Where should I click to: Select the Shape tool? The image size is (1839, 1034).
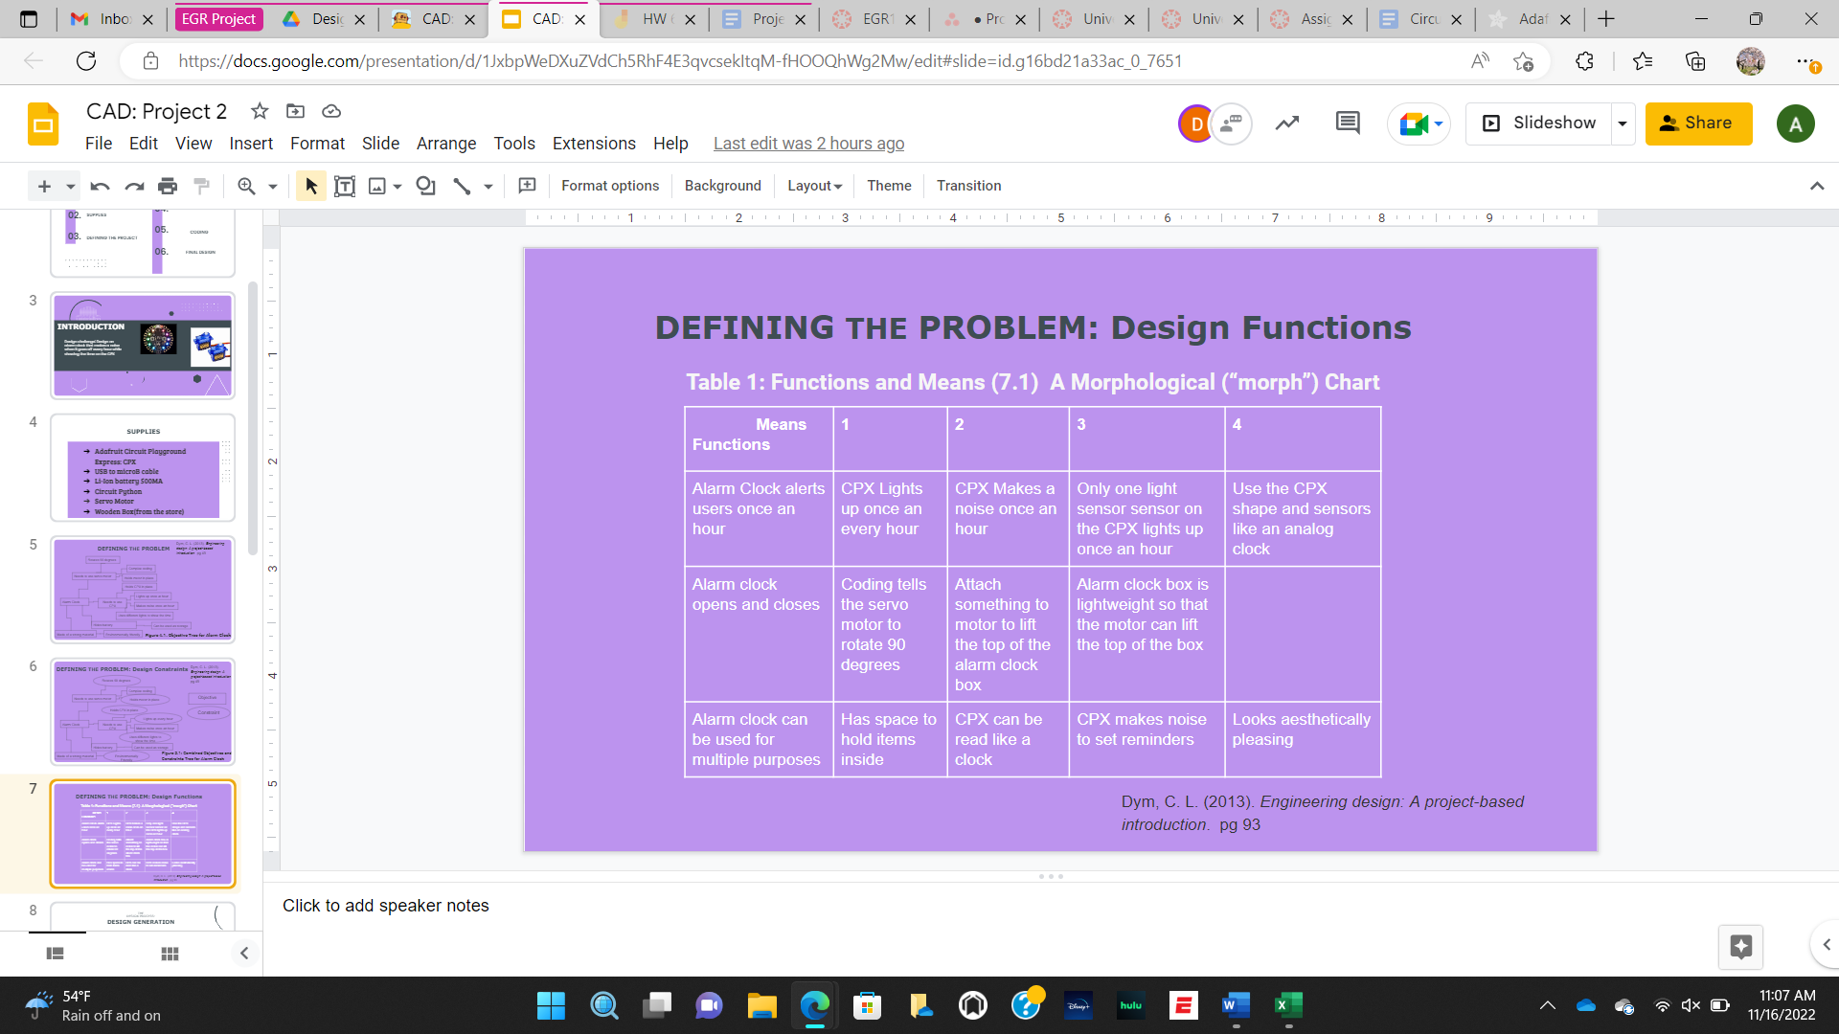point(425,185)
